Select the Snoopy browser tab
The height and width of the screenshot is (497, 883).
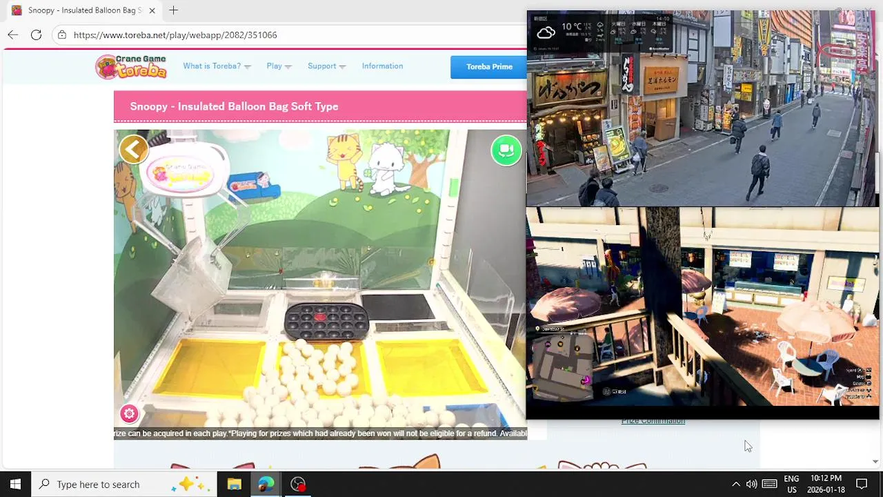tap(83, 10)
